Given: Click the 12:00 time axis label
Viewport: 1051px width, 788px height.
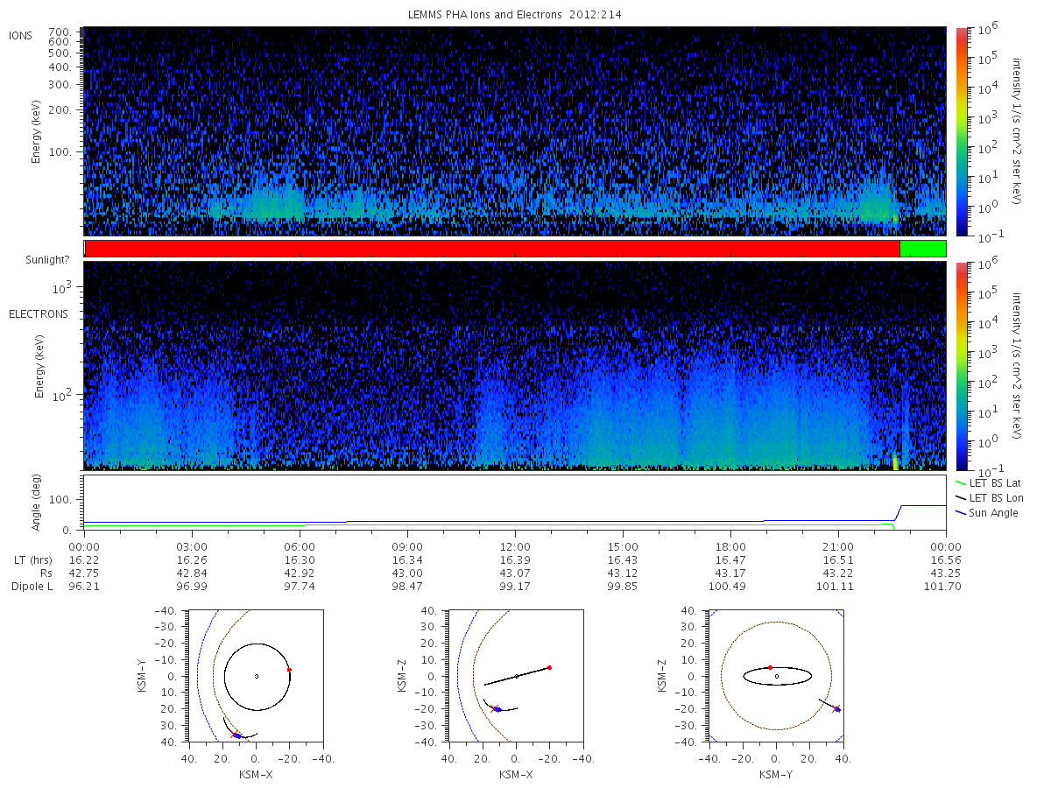Looking at the screenshot, I should coord(515,545).
